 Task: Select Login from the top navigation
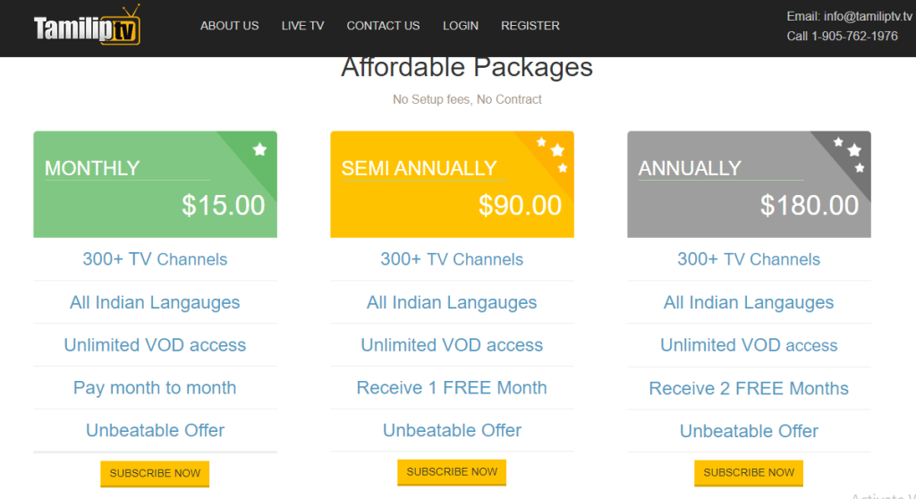coord(460,26)
